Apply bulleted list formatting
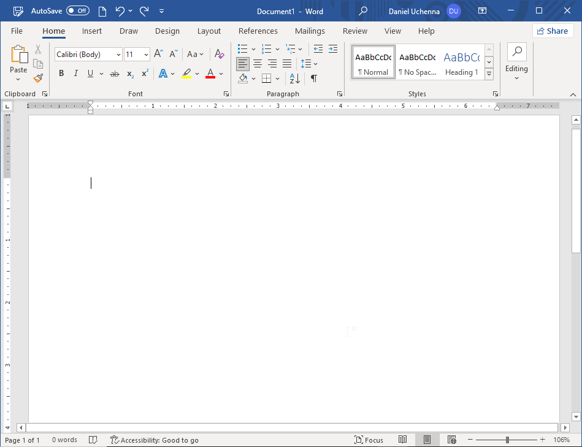 pos(243,49)
